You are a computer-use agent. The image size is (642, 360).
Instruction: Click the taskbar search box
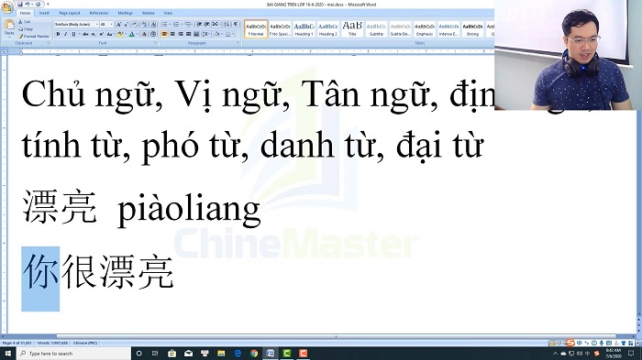tap(73, 354)
